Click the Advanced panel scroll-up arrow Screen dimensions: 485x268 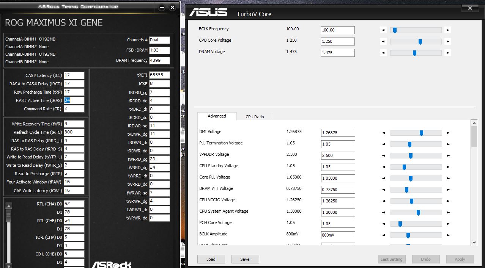[474, 123]
